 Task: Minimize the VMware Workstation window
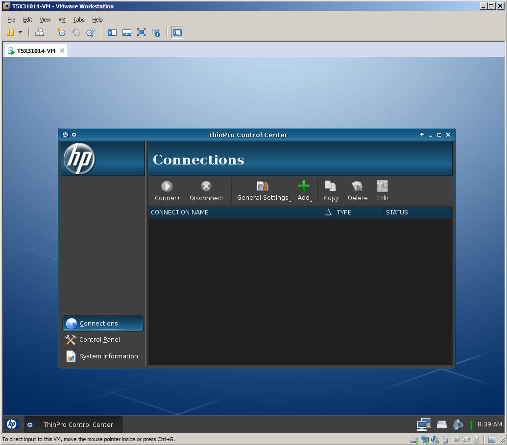[483, 6]
